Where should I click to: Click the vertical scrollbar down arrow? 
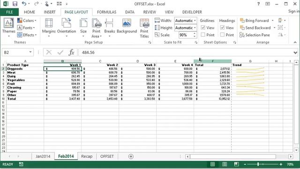(296, 150)
